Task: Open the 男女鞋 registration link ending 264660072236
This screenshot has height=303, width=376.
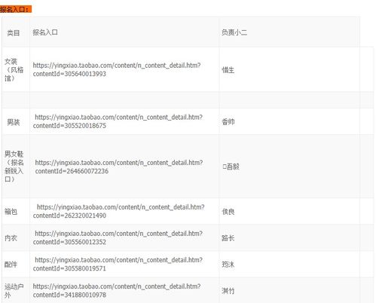Action: pyautogui.click(x=119, y=167)
